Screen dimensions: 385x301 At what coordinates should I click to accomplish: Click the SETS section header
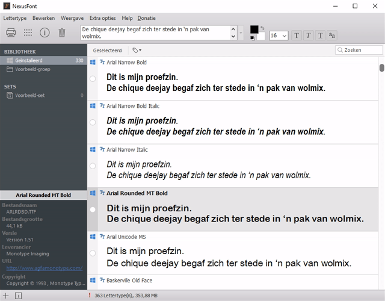click(x=10, y=87)
